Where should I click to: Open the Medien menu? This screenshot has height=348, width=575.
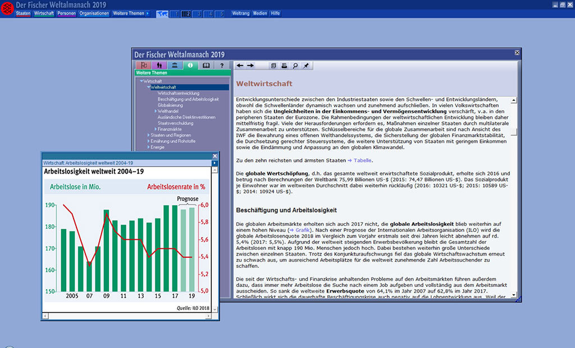tap(260, 13)
